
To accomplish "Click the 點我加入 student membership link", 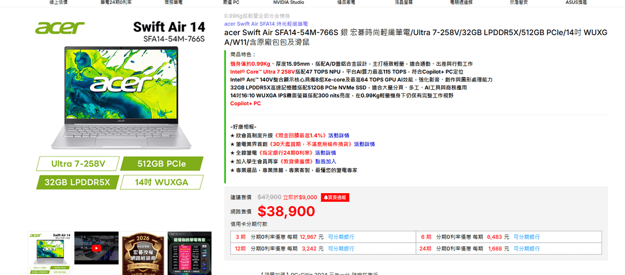I will (x=325, y=162).
